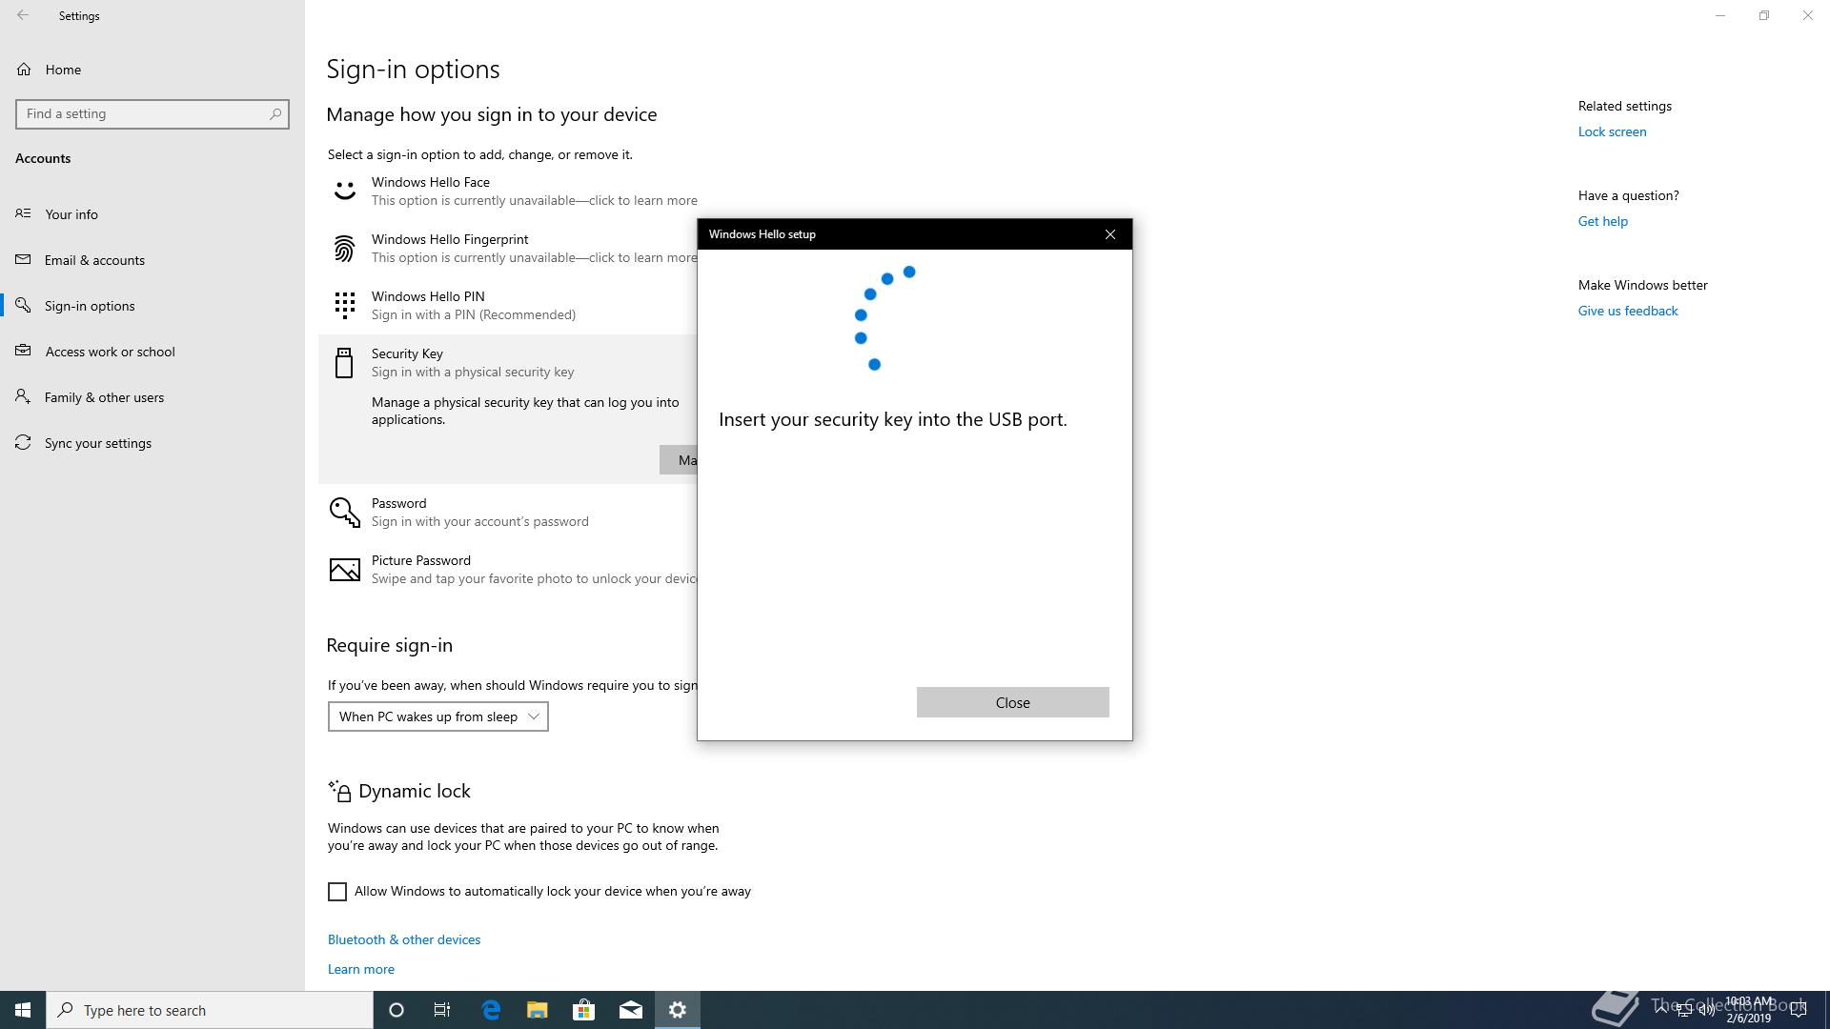Launch Microsoft Edge from taskbar
Image resolution: width=1830 pixels, height=1029 pixels.
[x=491, y=1010]
